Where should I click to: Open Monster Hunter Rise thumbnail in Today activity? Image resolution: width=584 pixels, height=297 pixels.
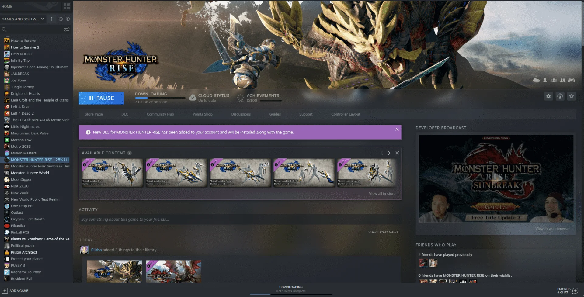tap(114, 271)
